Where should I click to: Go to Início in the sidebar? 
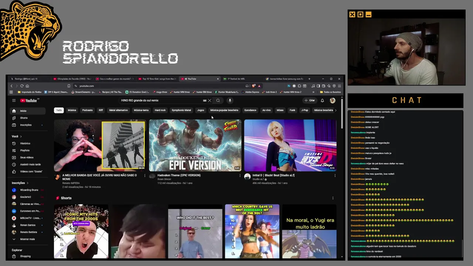[x=27, y=111]
